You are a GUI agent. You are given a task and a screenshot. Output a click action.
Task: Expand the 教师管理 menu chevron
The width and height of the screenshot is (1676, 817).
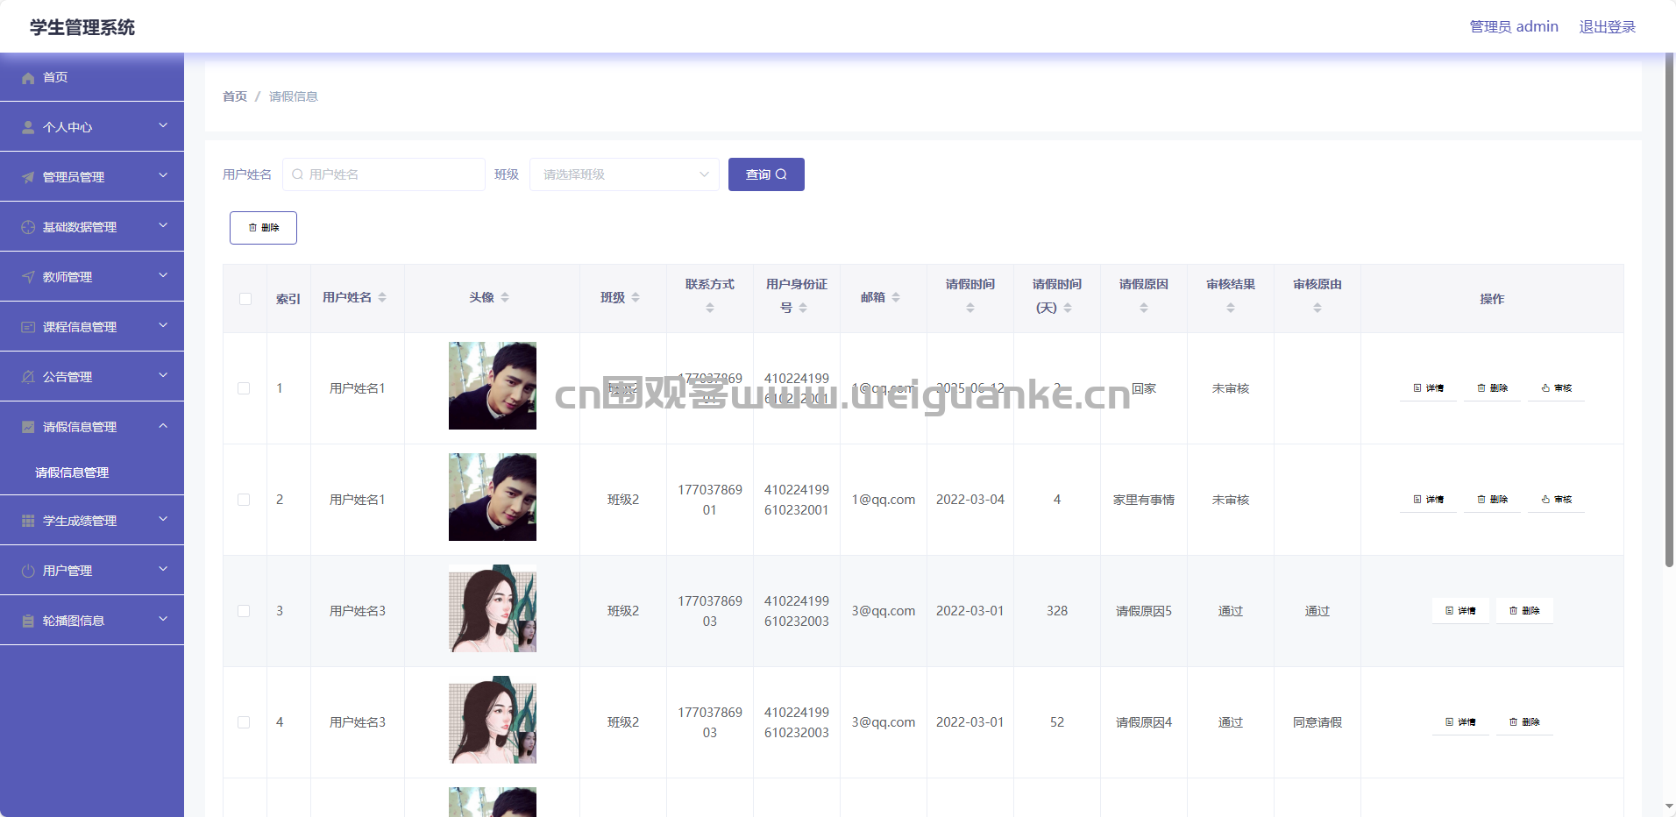pos(163,276)
